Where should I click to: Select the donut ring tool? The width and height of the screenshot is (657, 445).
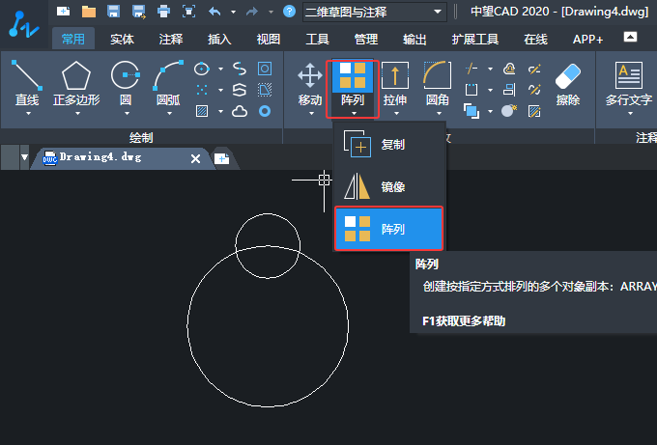[265, 111]
